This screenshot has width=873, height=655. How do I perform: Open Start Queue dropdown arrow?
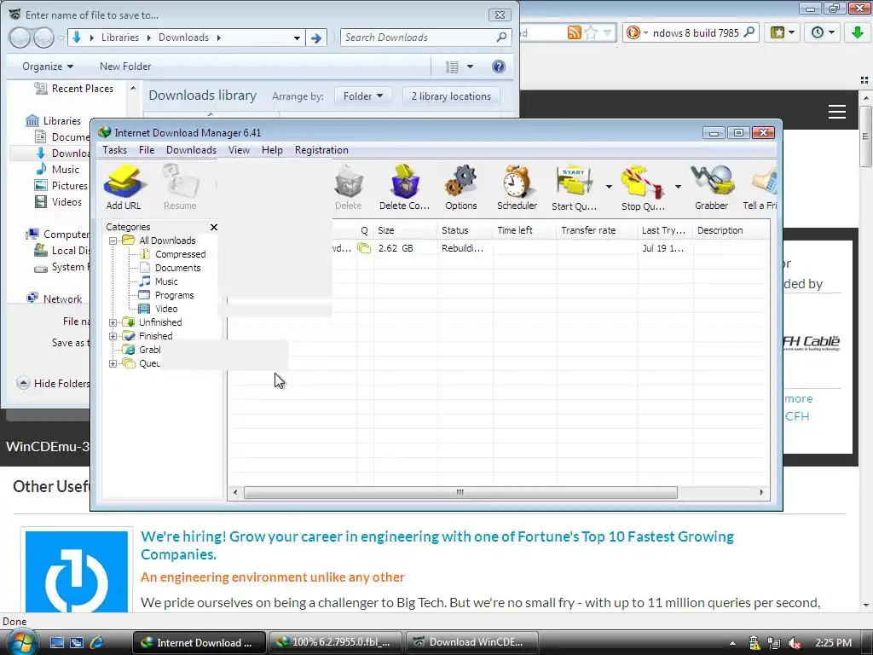tap(609, 187)
